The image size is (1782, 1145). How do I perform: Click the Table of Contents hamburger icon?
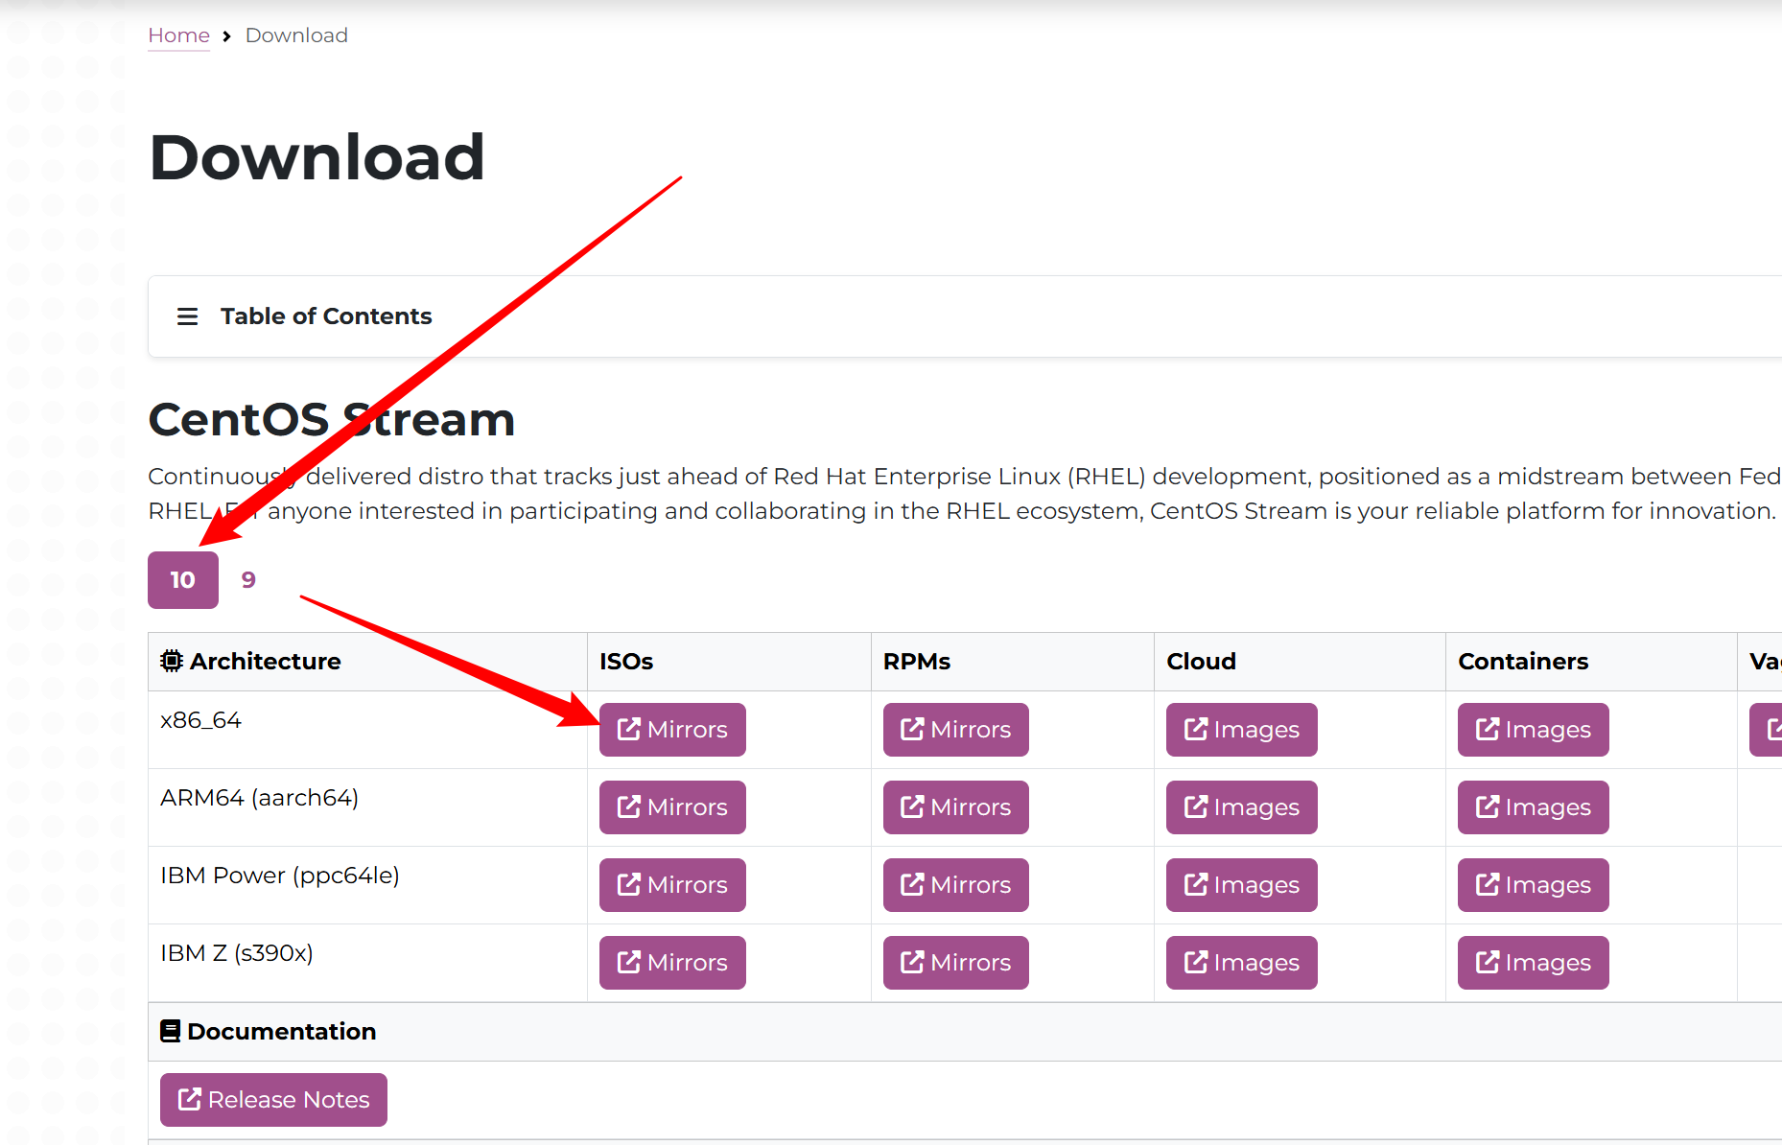[x=187, y=316]
